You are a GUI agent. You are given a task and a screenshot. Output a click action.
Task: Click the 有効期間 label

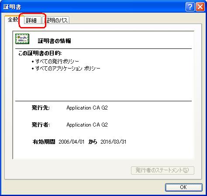point(44,141)
